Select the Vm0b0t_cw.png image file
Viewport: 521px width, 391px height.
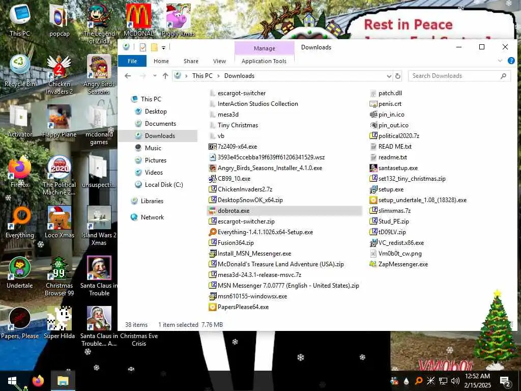tap(400, 254)
